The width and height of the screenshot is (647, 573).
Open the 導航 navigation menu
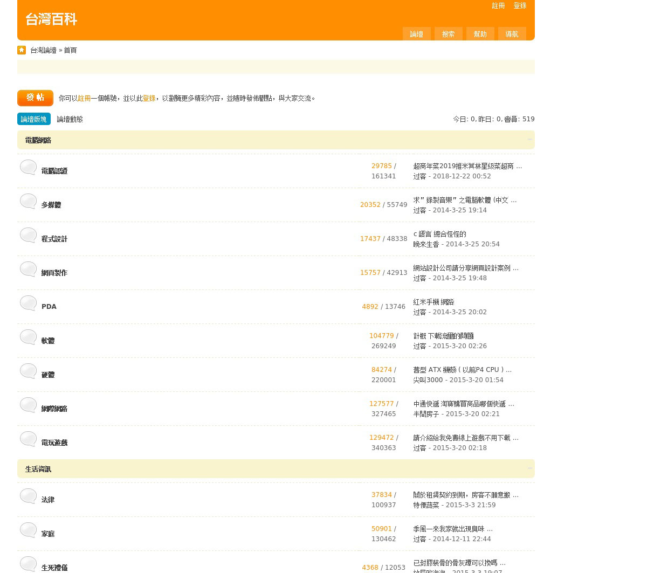pyautogui.click(x=512, y=34)
